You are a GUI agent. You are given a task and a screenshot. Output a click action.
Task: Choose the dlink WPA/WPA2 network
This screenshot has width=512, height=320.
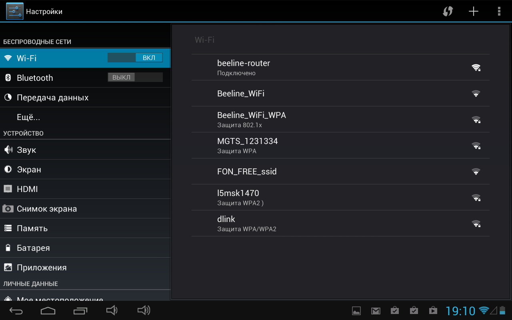tap(340, 223)
